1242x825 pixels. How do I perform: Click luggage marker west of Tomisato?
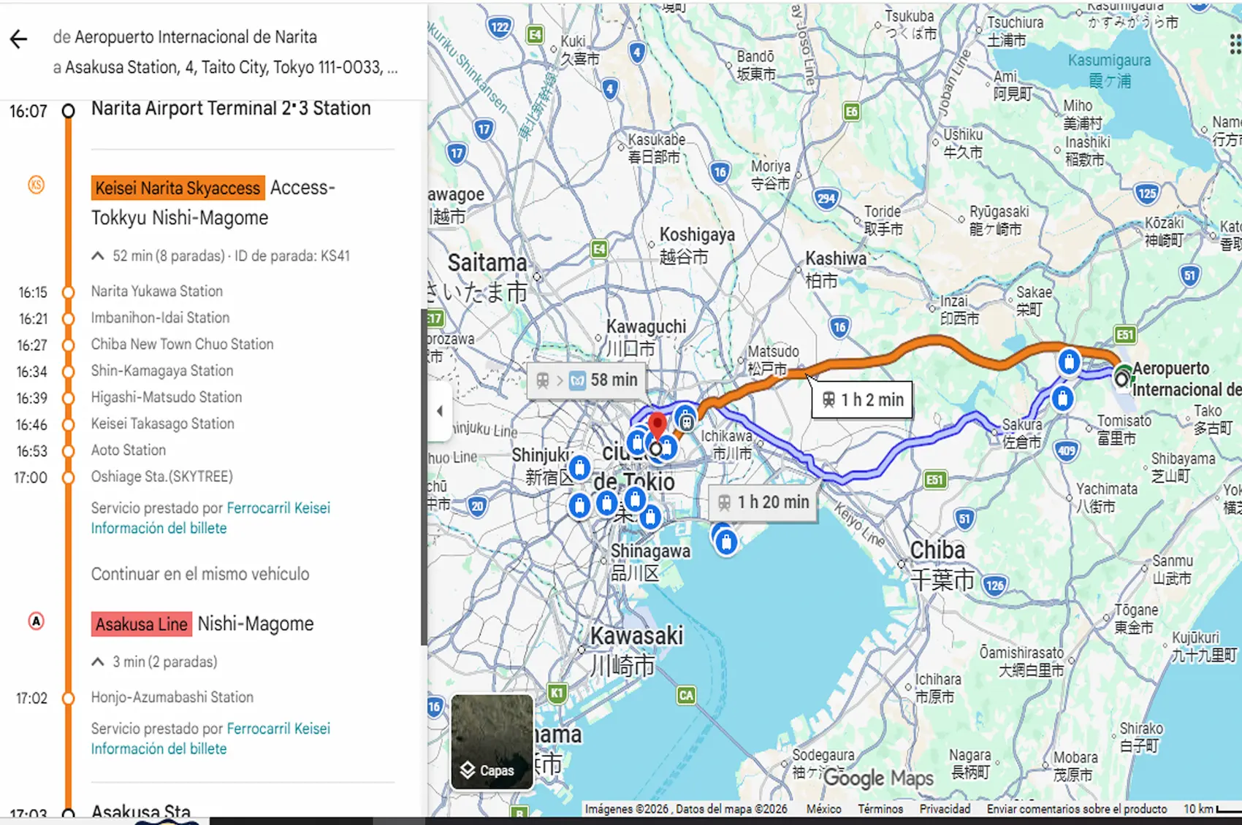tap(1062, 399)
